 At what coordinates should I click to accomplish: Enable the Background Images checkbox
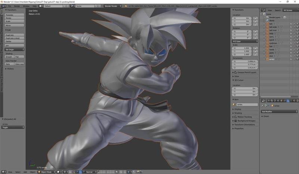[236, 121]
